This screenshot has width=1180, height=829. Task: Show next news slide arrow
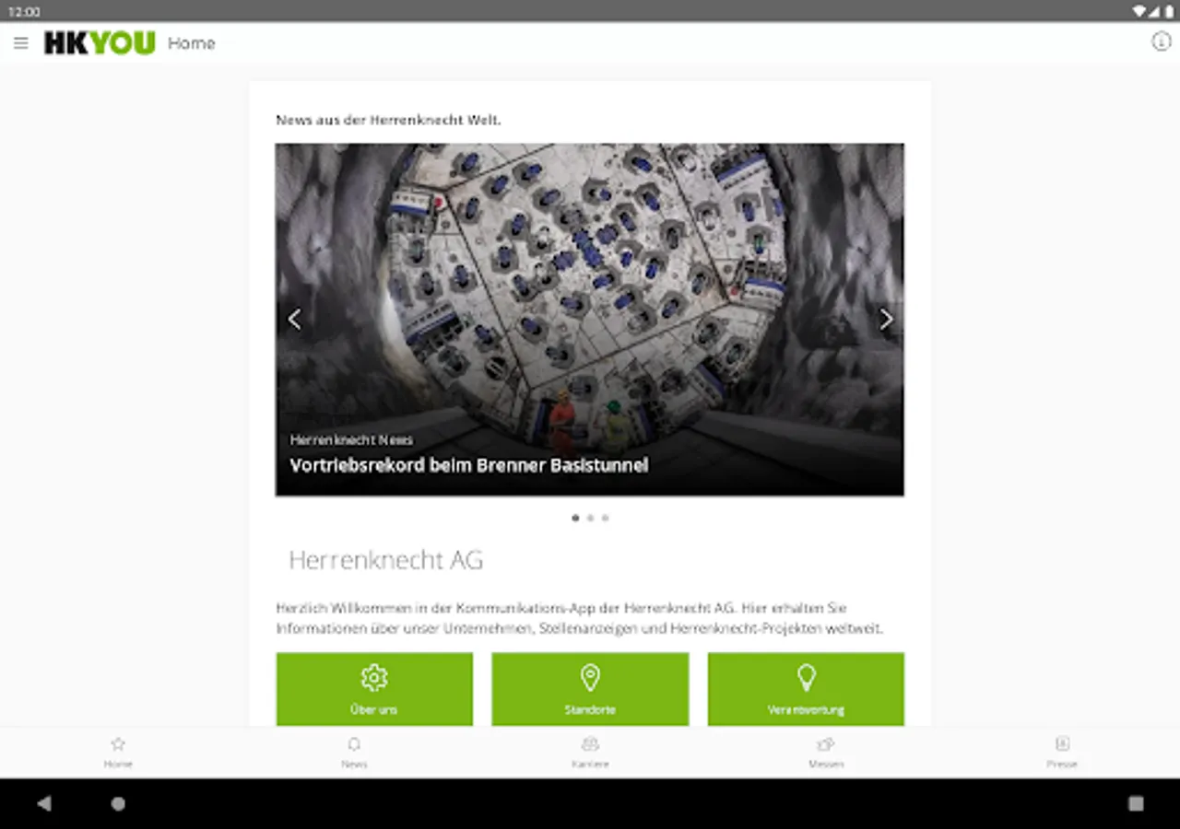coord(886,320)
